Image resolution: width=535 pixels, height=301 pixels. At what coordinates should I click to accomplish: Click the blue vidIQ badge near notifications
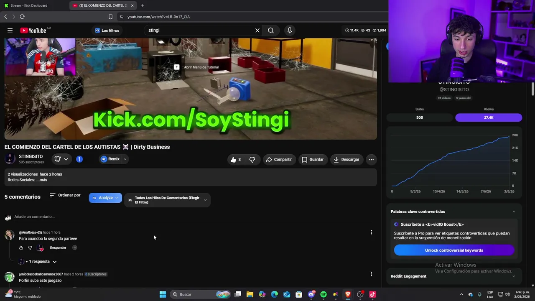click(79, 159)
